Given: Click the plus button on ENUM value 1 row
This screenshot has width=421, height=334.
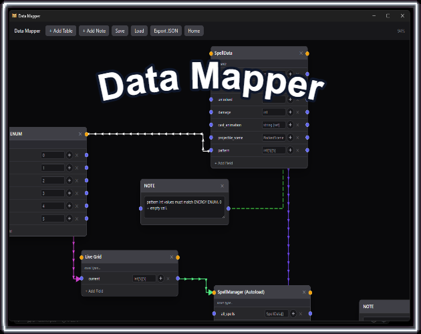Looking at the screenshot, I should [69, 168].
